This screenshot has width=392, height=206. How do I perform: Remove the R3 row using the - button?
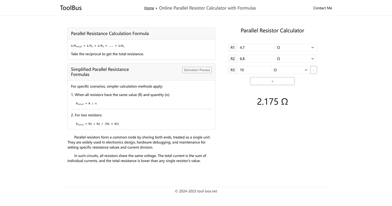(313, 70)
